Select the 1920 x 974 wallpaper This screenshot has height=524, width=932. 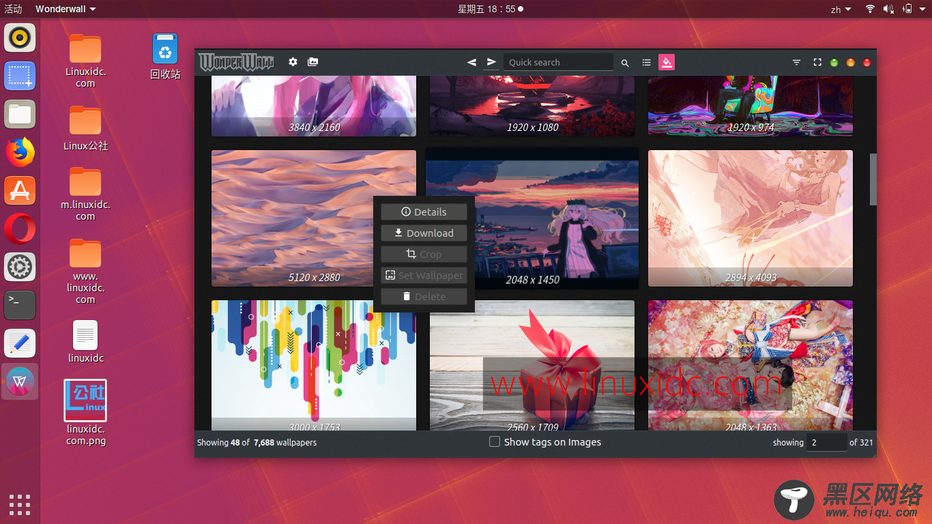pos(751,106)
